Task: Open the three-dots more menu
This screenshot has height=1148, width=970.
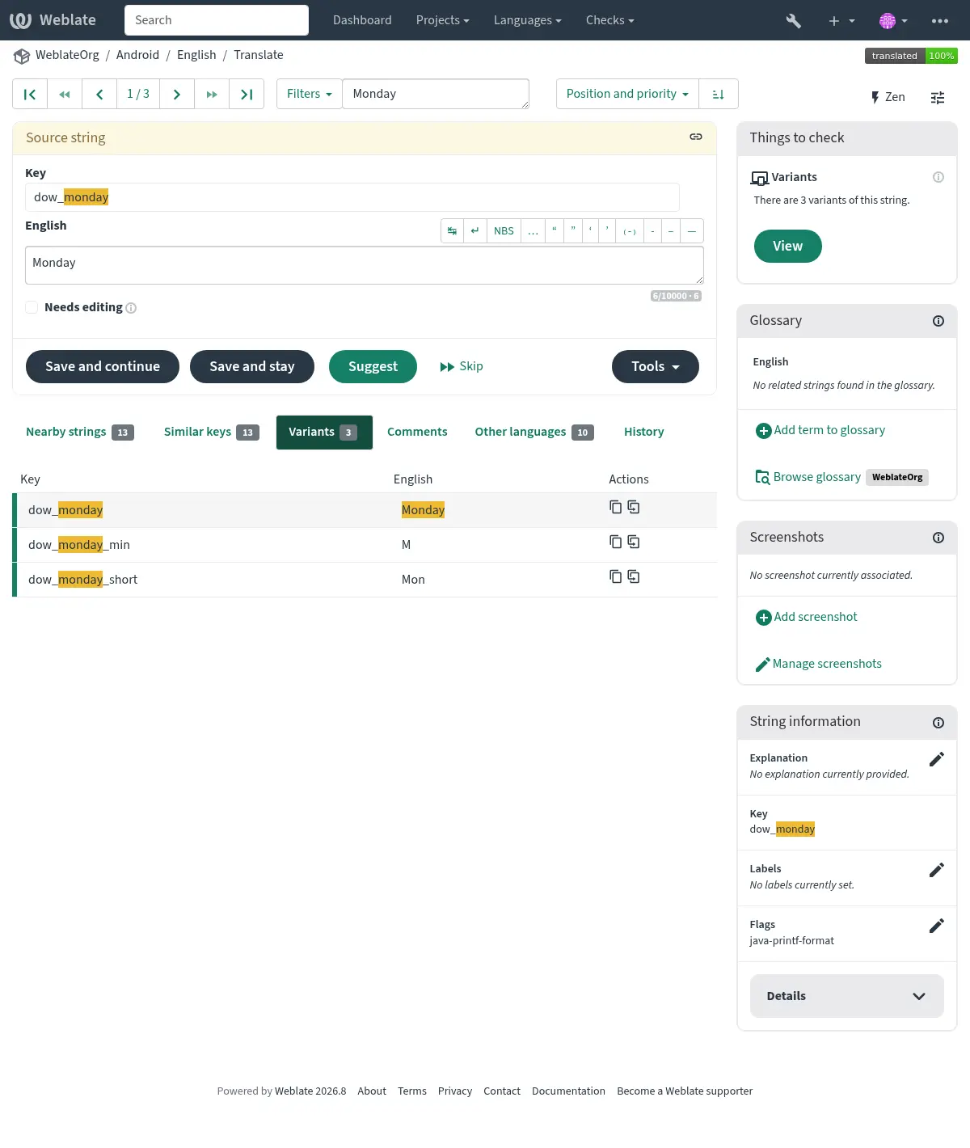Action: (940, 20)
